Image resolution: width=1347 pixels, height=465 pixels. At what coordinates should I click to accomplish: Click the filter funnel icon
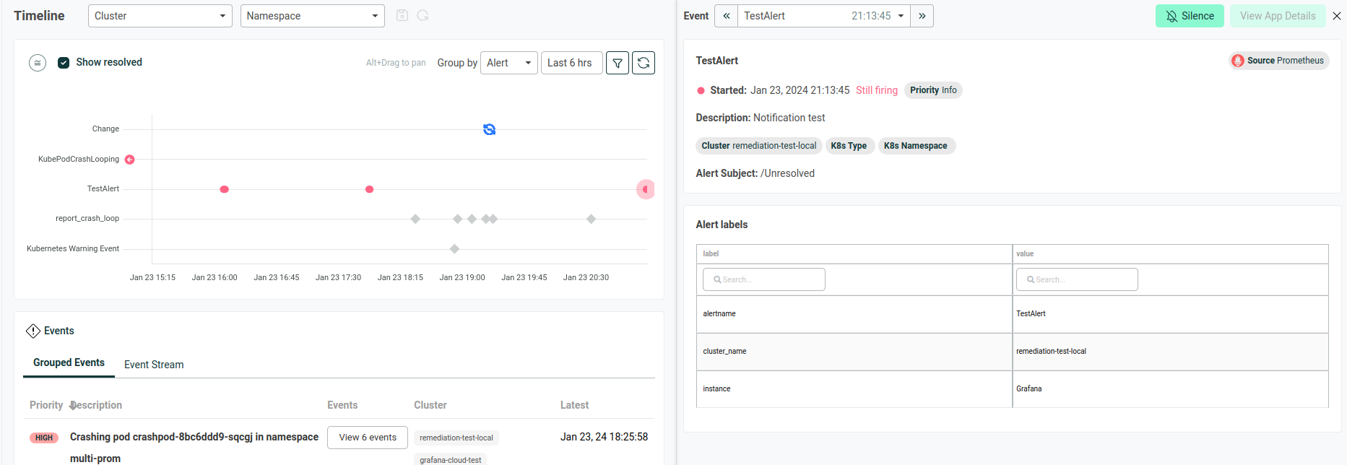[618, 63]
